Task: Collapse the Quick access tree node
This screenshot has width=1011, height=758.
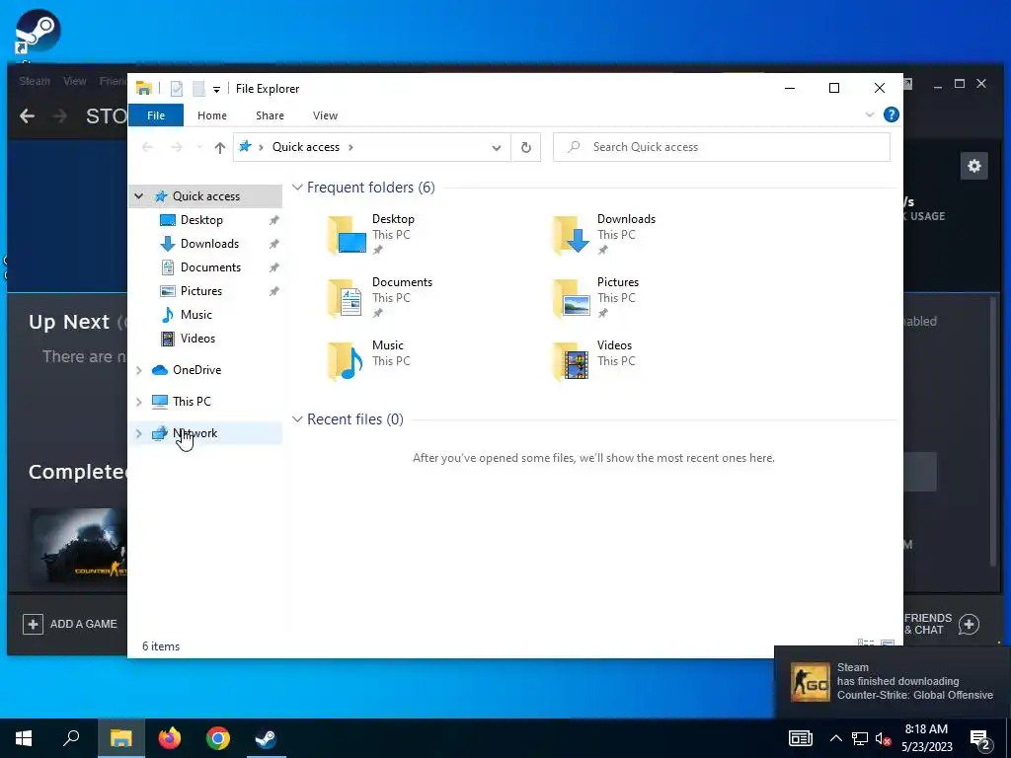Action: [138, 196]
